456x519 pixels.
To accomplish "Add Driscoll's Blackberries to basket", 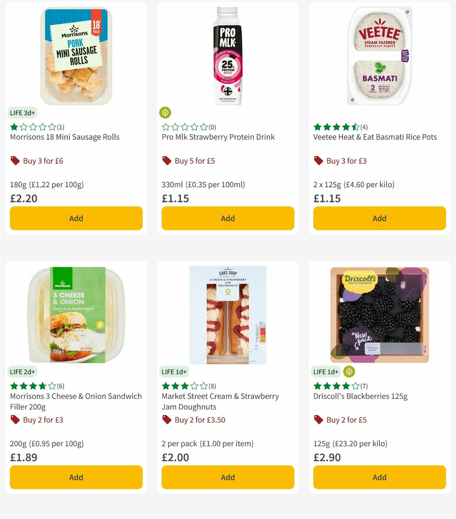I will click(379, 477).
